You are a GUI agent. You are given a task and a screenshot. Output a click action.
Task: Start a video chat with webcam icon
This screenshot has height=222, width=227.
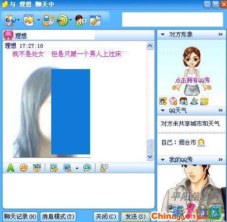[10, 20]
